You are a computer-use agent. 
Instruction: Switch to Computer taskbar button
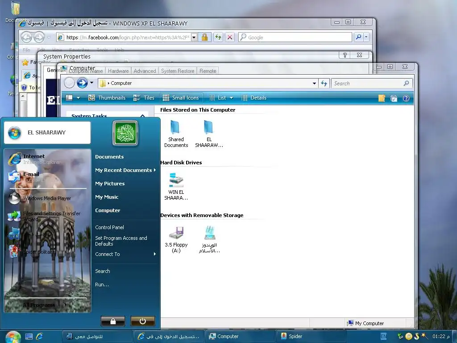[240, 336]
